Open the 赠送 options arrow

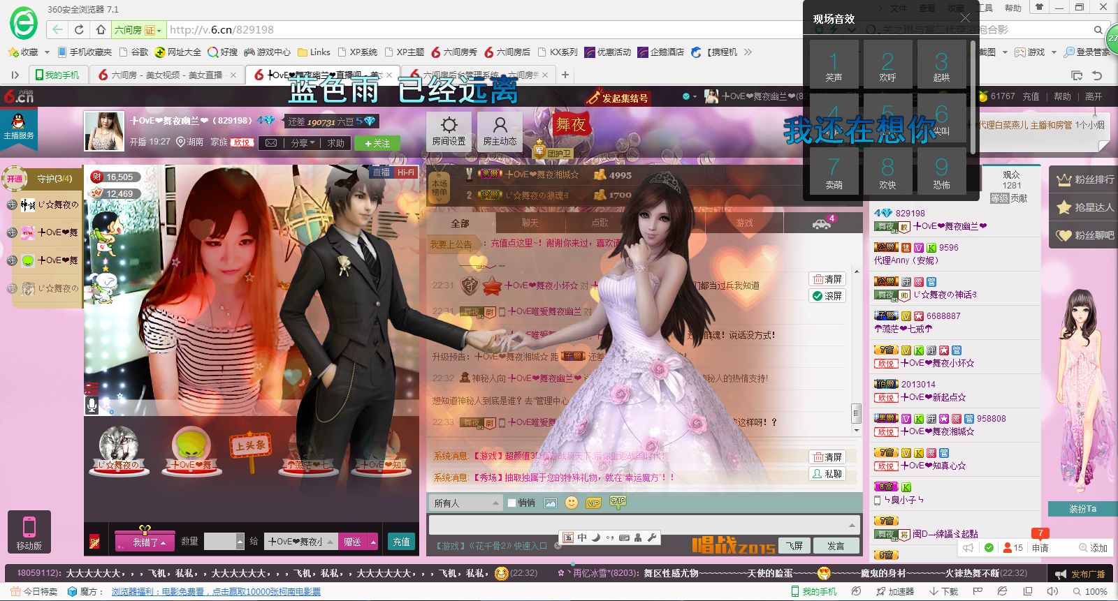(373, 542)
